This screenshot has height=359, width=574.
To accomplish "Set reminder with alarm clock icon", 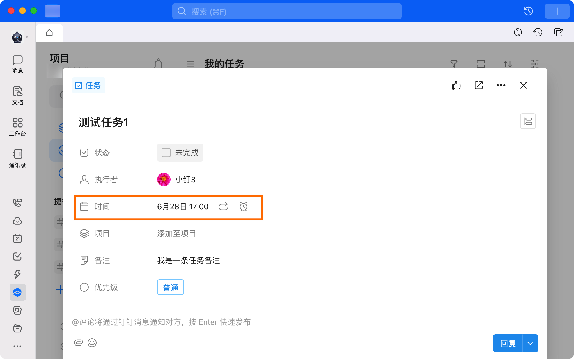I will pos(244,207).
